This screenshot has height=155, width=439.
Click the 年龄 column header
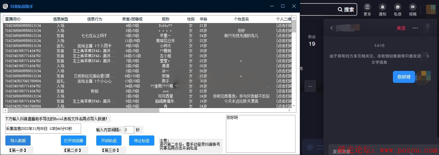coord(203,19)
